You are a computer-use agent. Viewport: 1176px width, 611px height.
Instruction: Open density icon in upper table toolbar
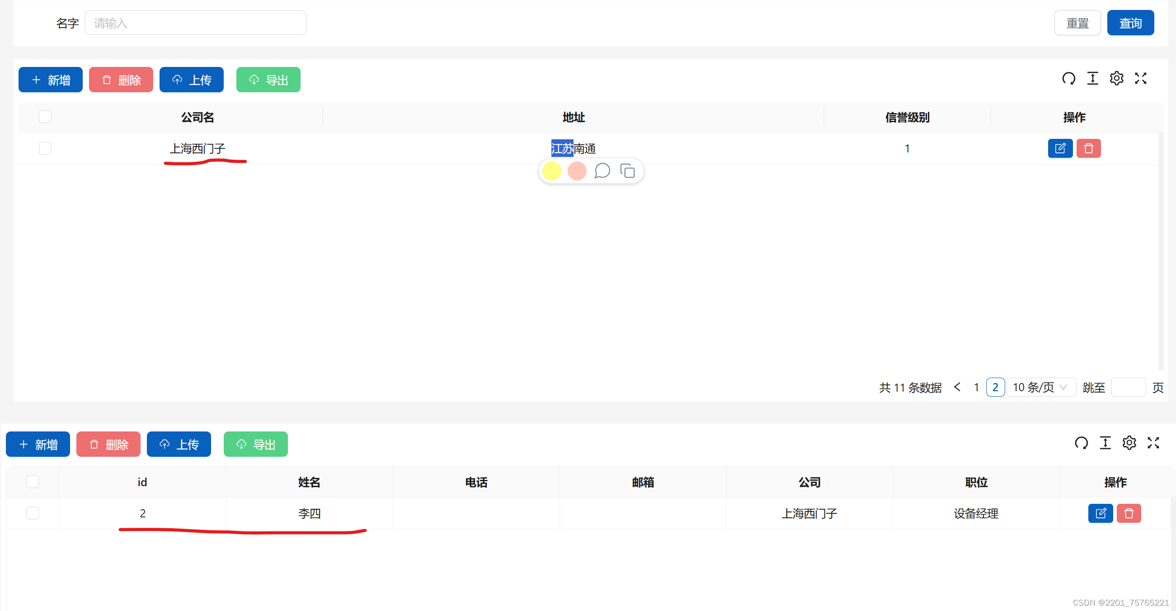click(1092, 79)
